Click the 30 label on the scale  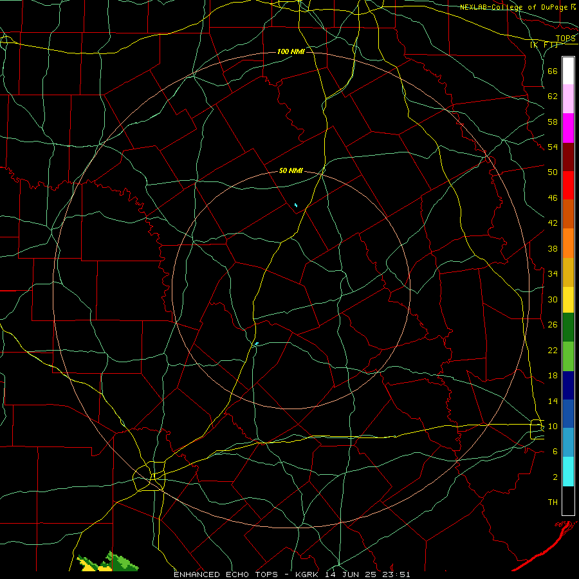click(553, 299)
